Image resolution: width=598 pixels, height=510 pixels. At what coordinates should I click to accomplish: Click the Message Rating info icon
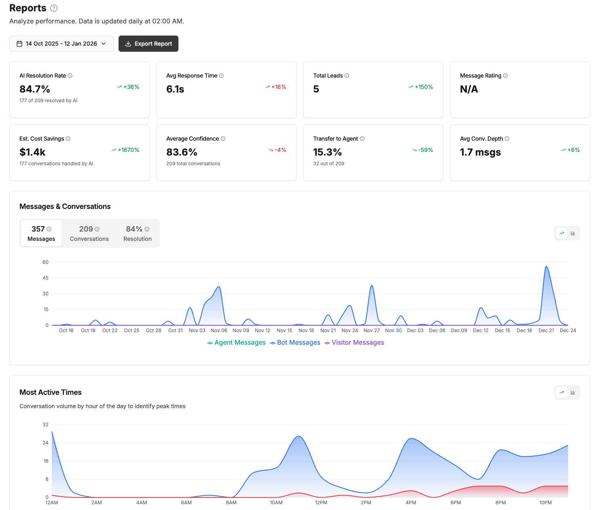pyautogui.click(x=506, y=76)
